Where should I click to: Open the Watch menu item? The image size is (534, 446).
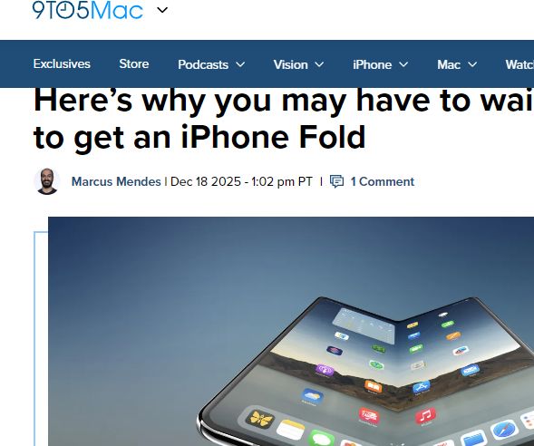[519, 64]
